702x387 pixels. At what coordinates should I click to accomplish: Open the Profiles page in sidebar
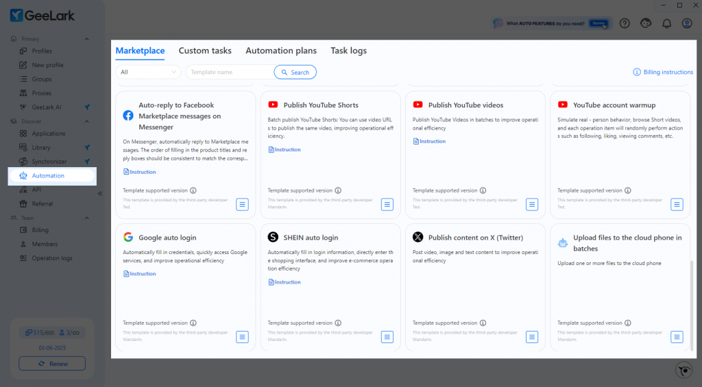click(42, 51)
